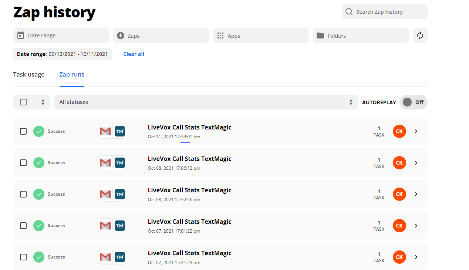Click timestamp Oct 08, 2021 17:06:12 pm

point(174,168)
